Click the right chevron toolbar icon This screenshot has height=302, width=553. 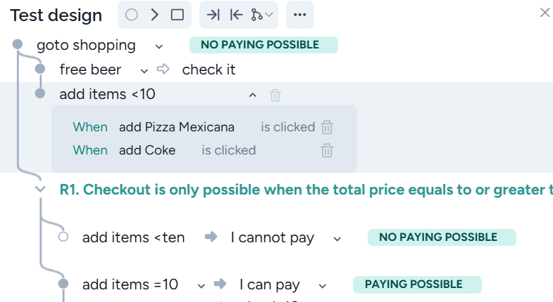click(154, 15)
